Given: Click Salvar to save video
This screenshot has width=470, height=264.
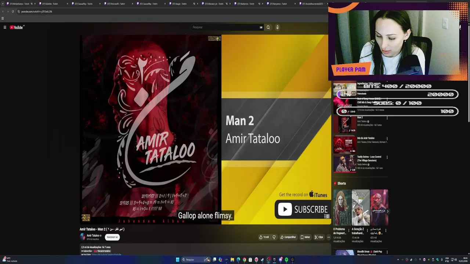Looking at the screenshot, I should click(x=305, y=237).
